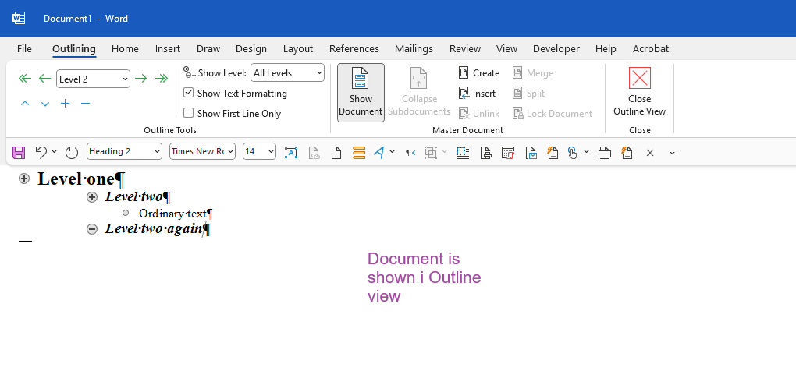Viewport: 796px width, 392px height.
Task: Click the toolbar X close icon
Action: [x=650, y=152]
